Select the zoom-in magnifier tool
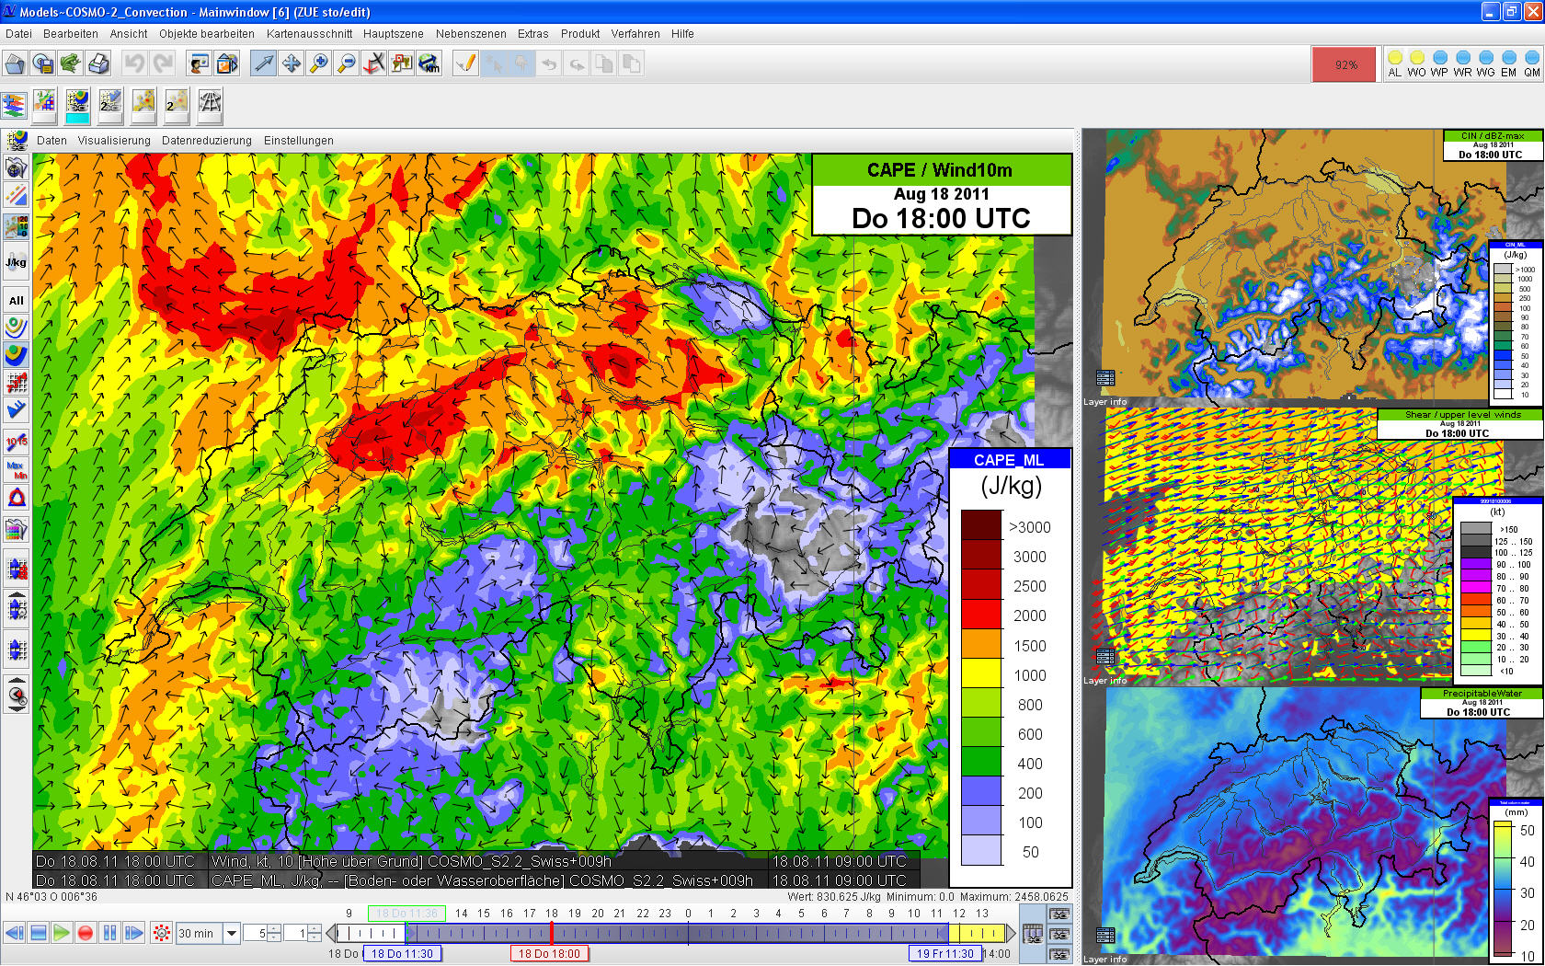This screenshot has height=966, width=1545. [318, 64]
